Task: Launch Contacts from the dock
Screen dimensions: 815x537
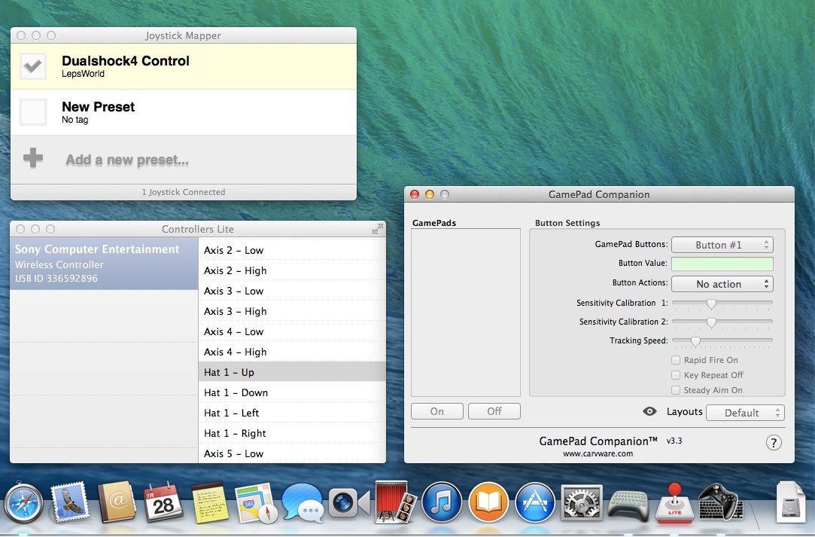Action: coord(116,502)
